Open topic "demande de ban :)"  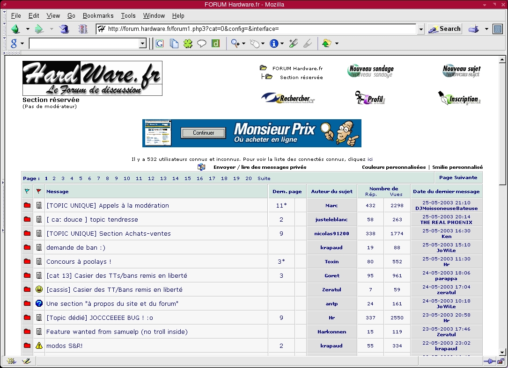point(76,247)
